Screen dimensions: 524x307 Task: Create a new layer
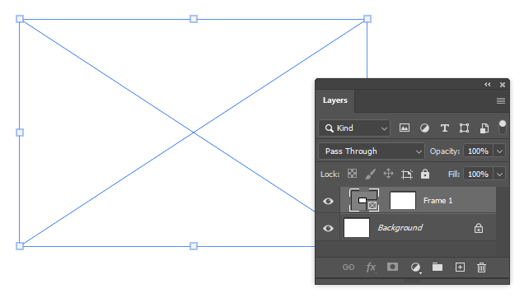[x=460, y=267]
